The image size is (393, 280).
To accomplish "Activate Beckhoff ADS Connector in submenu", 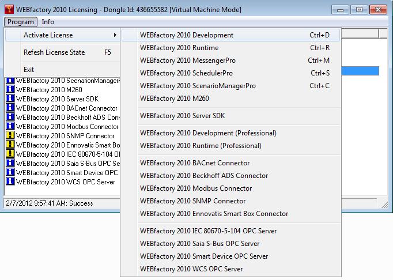I will tap(230, 176).
